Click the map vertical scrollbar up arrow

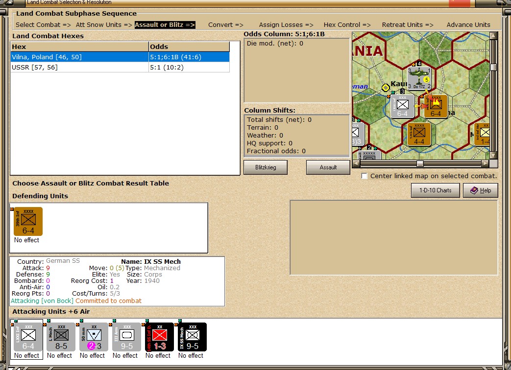[493, 35]
